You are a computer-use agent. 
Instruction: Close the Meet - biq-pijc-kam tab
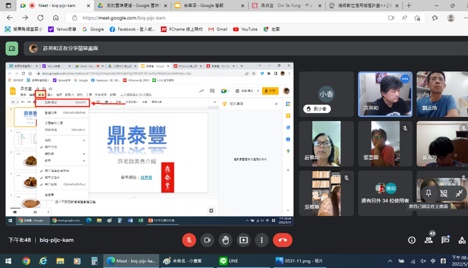[88, 5]
